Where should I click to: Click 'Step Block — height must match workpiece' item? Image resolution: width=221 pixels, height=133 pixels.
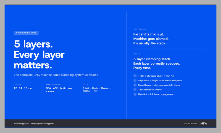[x=160, y=81]
